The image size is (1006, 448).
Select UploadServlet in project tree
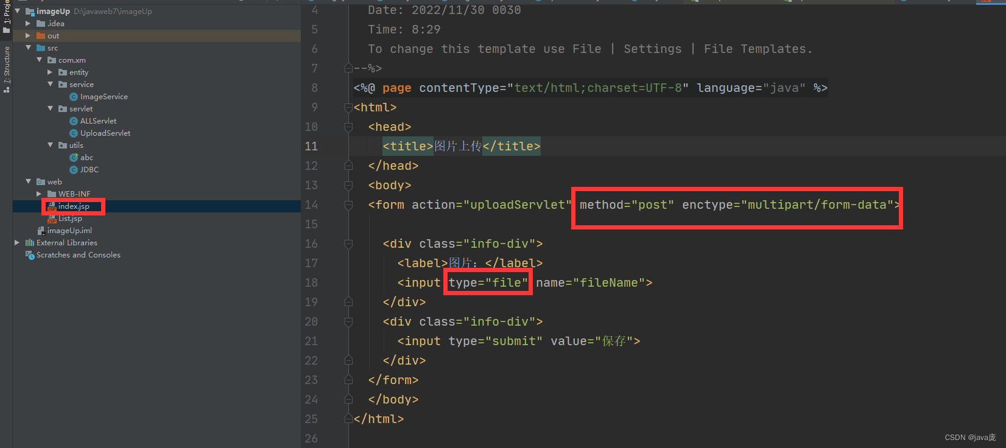pyautogui.click(x=105, y=133)
